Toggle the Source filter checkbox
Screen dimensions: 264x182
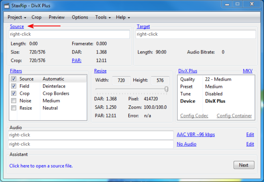click(x=14, y=79)
